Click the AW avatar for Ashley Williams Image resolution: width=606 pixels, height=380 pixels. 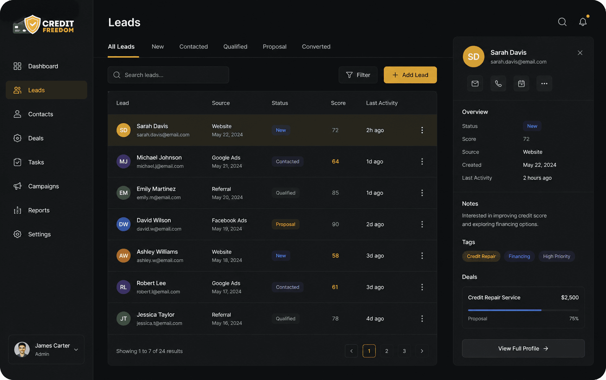pyautogui.click(x=124, y=256)
